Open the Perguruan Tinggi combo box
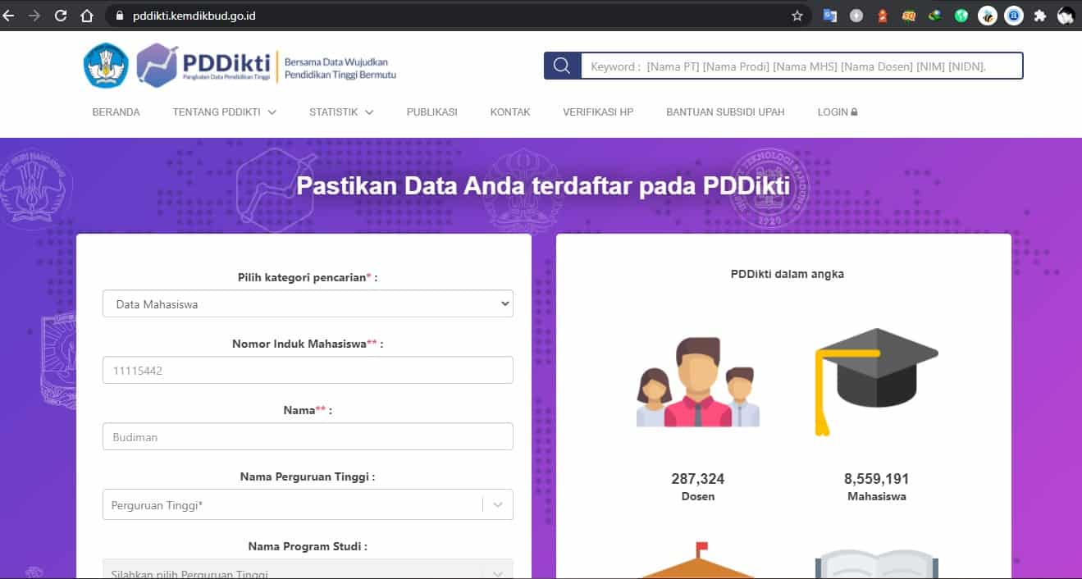This screenshot has width=1082, height=579. click(x=308, y=504)
